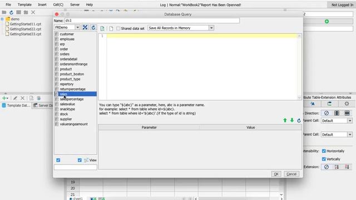
Task: Click preview dataset icon in dataset toolbar
Action: point(31,98)
